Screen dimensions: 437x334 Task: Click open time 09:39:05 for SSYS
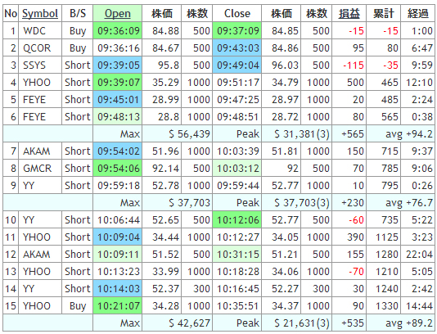coord(118,65)
